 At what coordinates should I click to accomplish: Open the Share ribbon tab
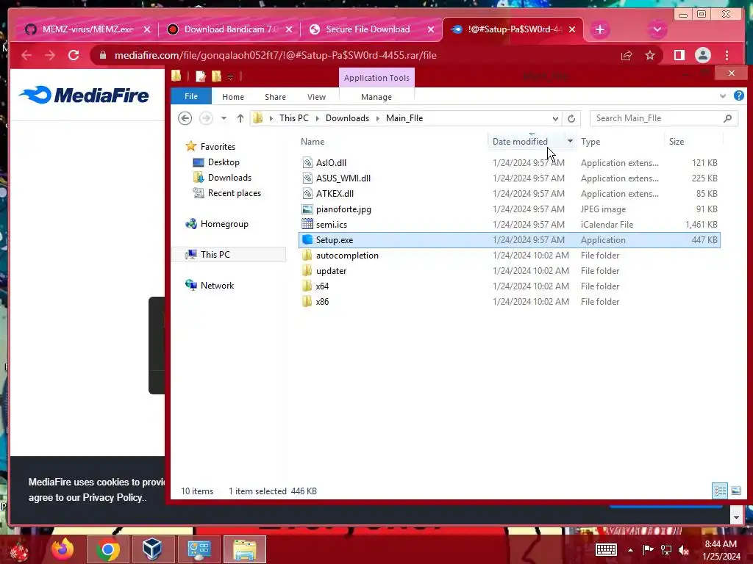point(275,97)
